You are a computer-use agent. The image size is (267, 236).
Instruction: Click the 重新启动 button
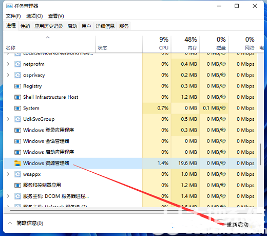(x=238, y=224)
